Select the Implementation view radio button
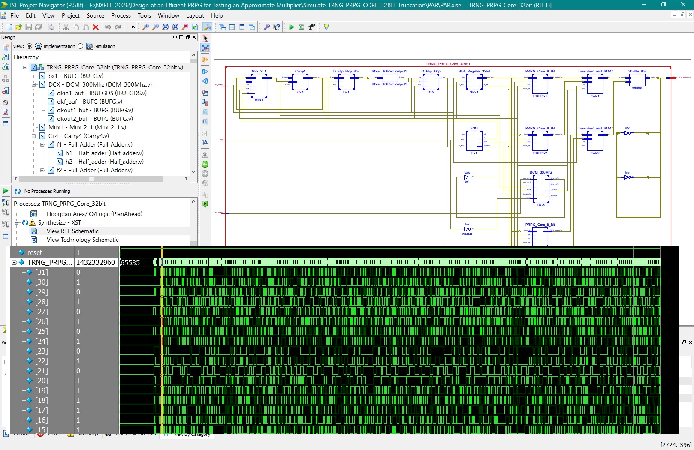 29,46
